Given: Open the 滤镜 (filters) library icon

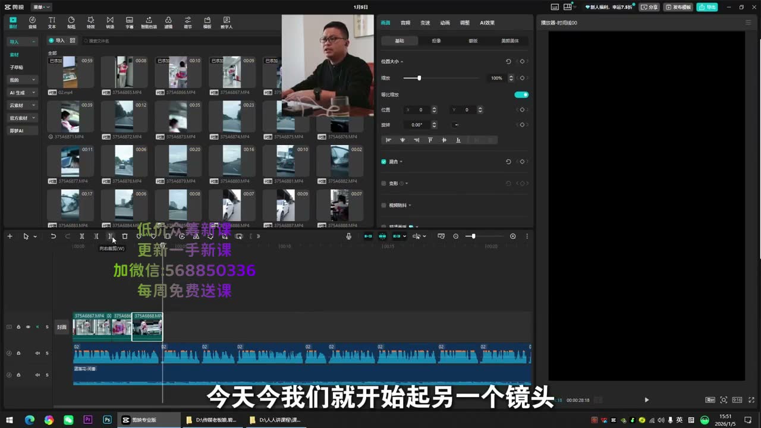Looking at the screenshot, I should (x=168, y=23).
